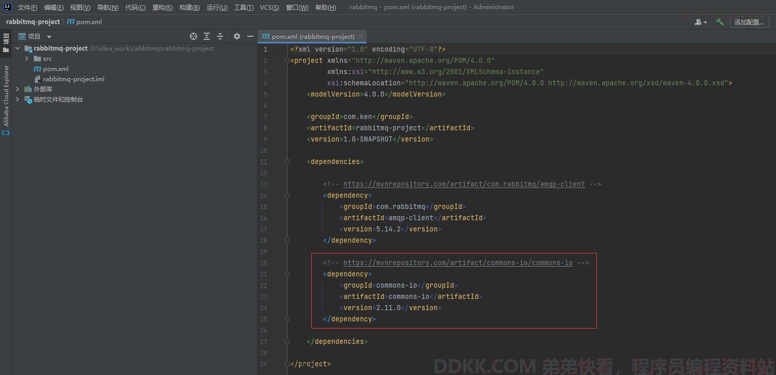The width and height of the screenshot is (776, 375).
Task: Open the 工具(T) menu
Action: (244, 7)
